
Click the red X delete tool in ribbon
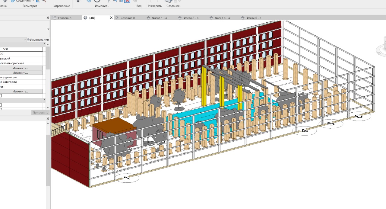click(127, 1)
